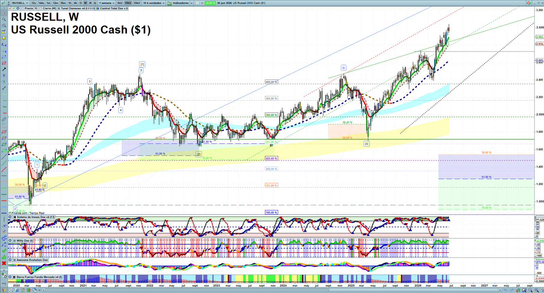This screenshot has width=544, height=293.
Task: Expand the Indicadores dropdown arrow
Action: (x=191, y=3)
